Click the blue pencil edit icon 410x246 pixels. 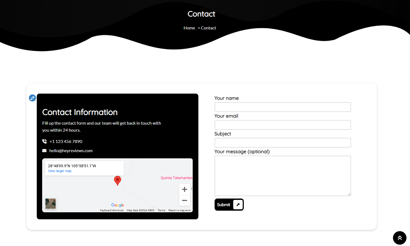tap(32, 98)
